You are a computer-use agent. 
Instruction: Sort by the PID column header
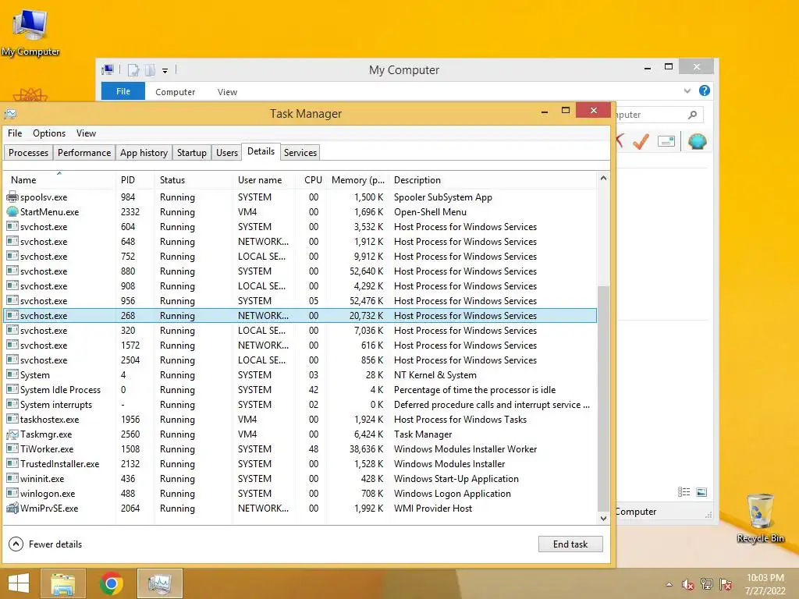[x=135, y=180]
